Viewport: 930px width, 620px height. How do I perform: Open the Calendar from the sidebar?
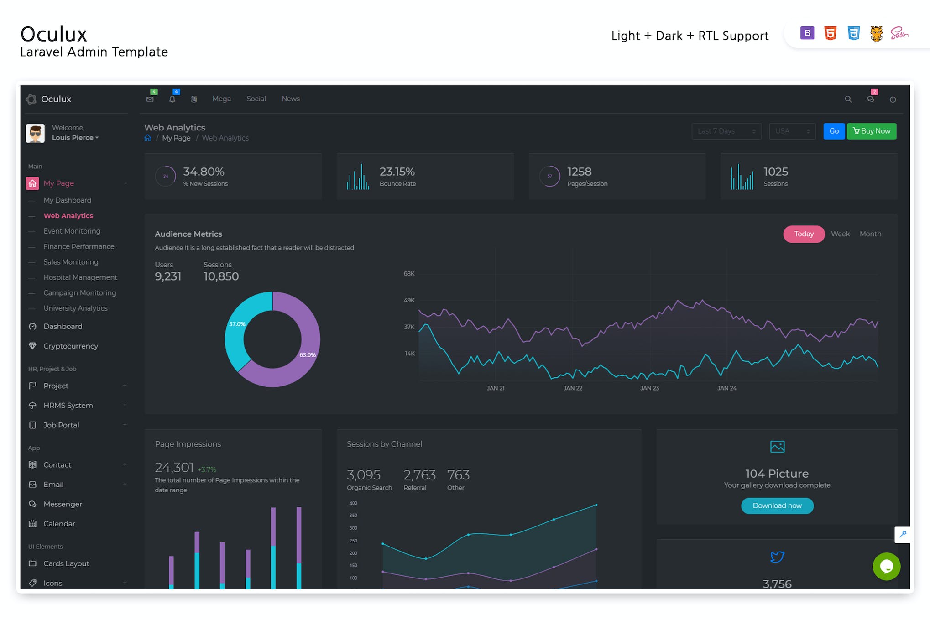[59, 523]
